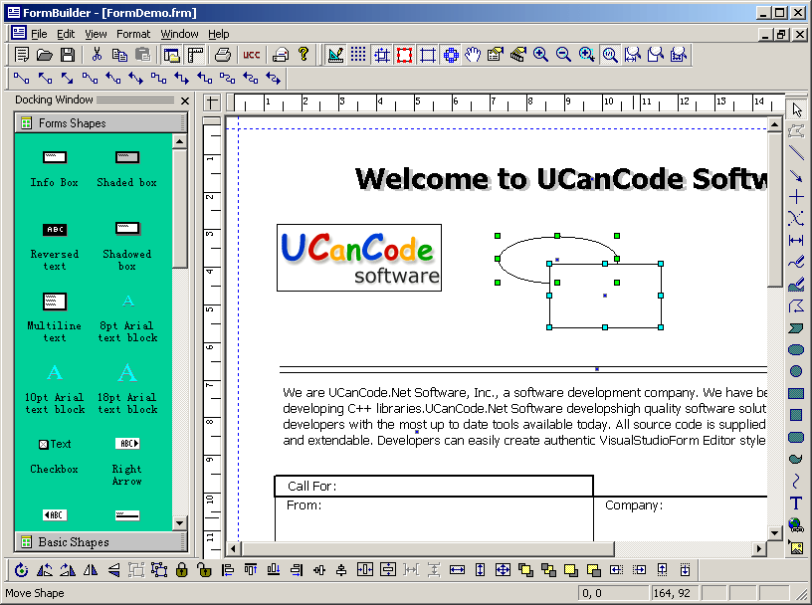Click the New document icon
Image resolution: width=812 pixels, height=605 pixels.
click(x=22, y=55)
